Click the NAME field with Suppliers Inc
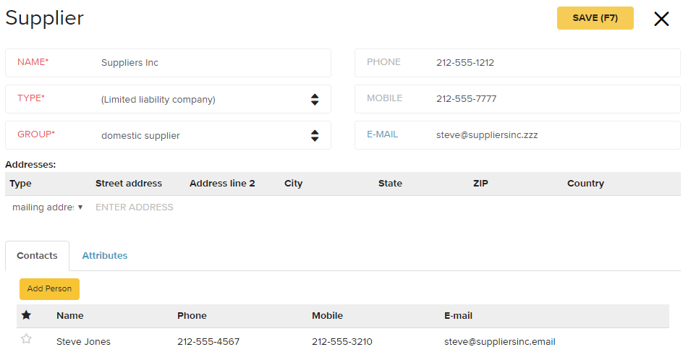 tap(168, 63)
